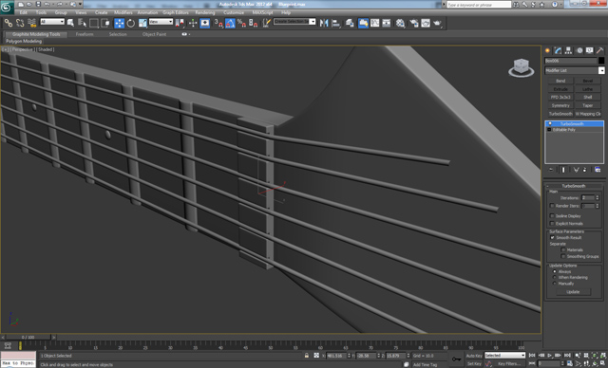Toggle the Angle Snap icon
608x368 pixels.
pyautogui.click(x=230, y=23)
